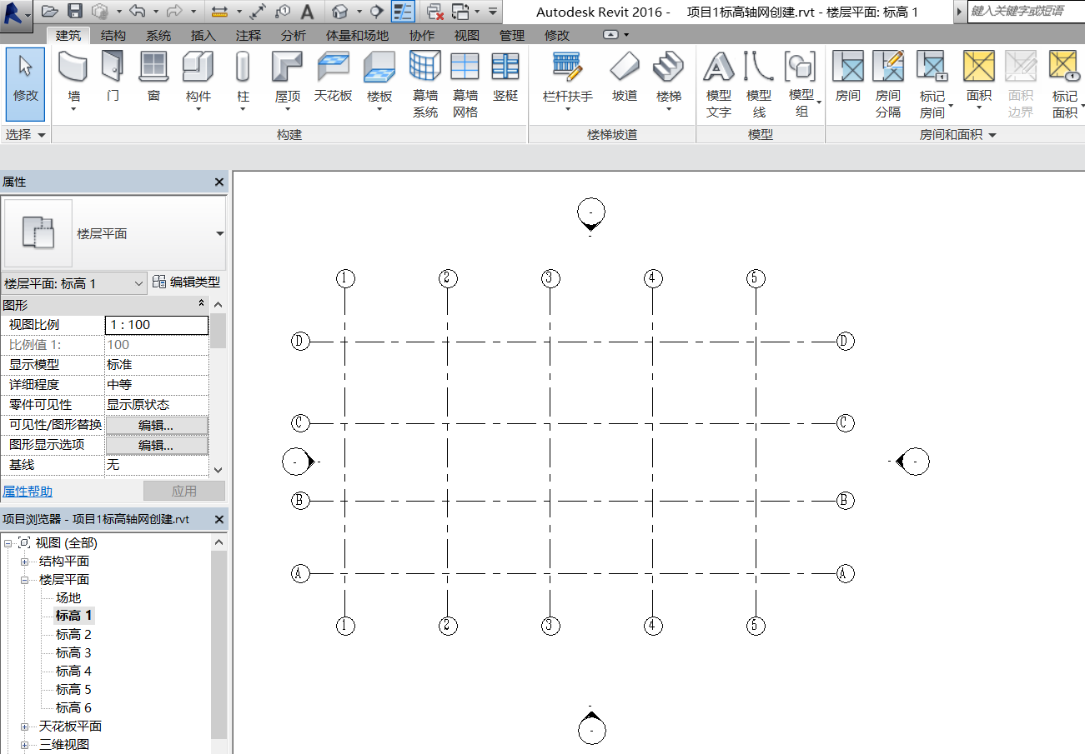
Task: Click the 视图比例 1:100 field
Action: 157,325
